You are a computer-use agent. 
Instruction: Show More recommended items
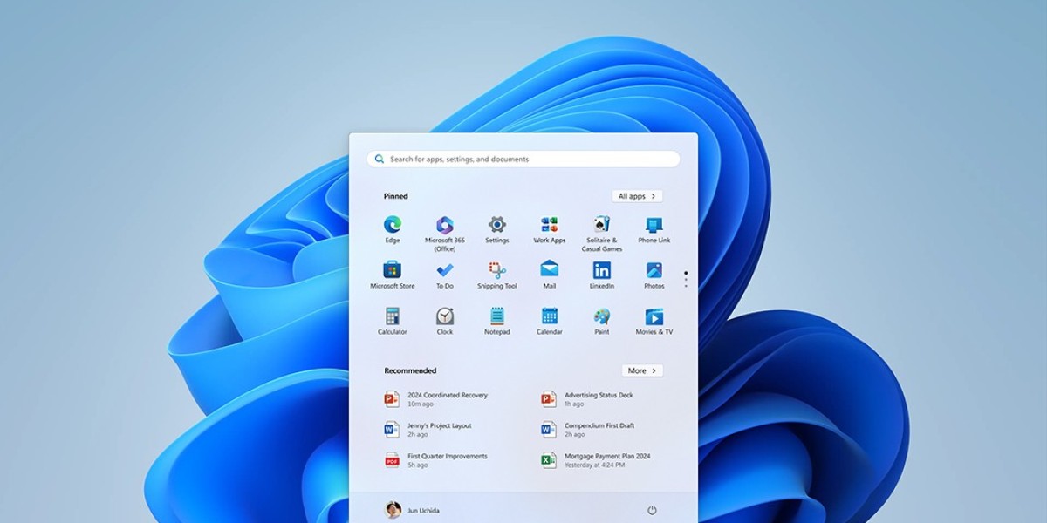point(642,370)
